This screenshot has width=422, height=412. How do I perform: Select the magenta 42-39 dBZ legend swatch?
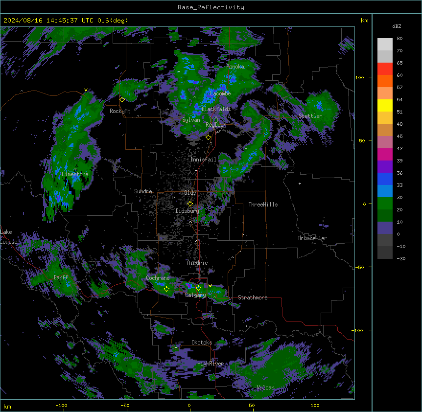pos(385,154)
